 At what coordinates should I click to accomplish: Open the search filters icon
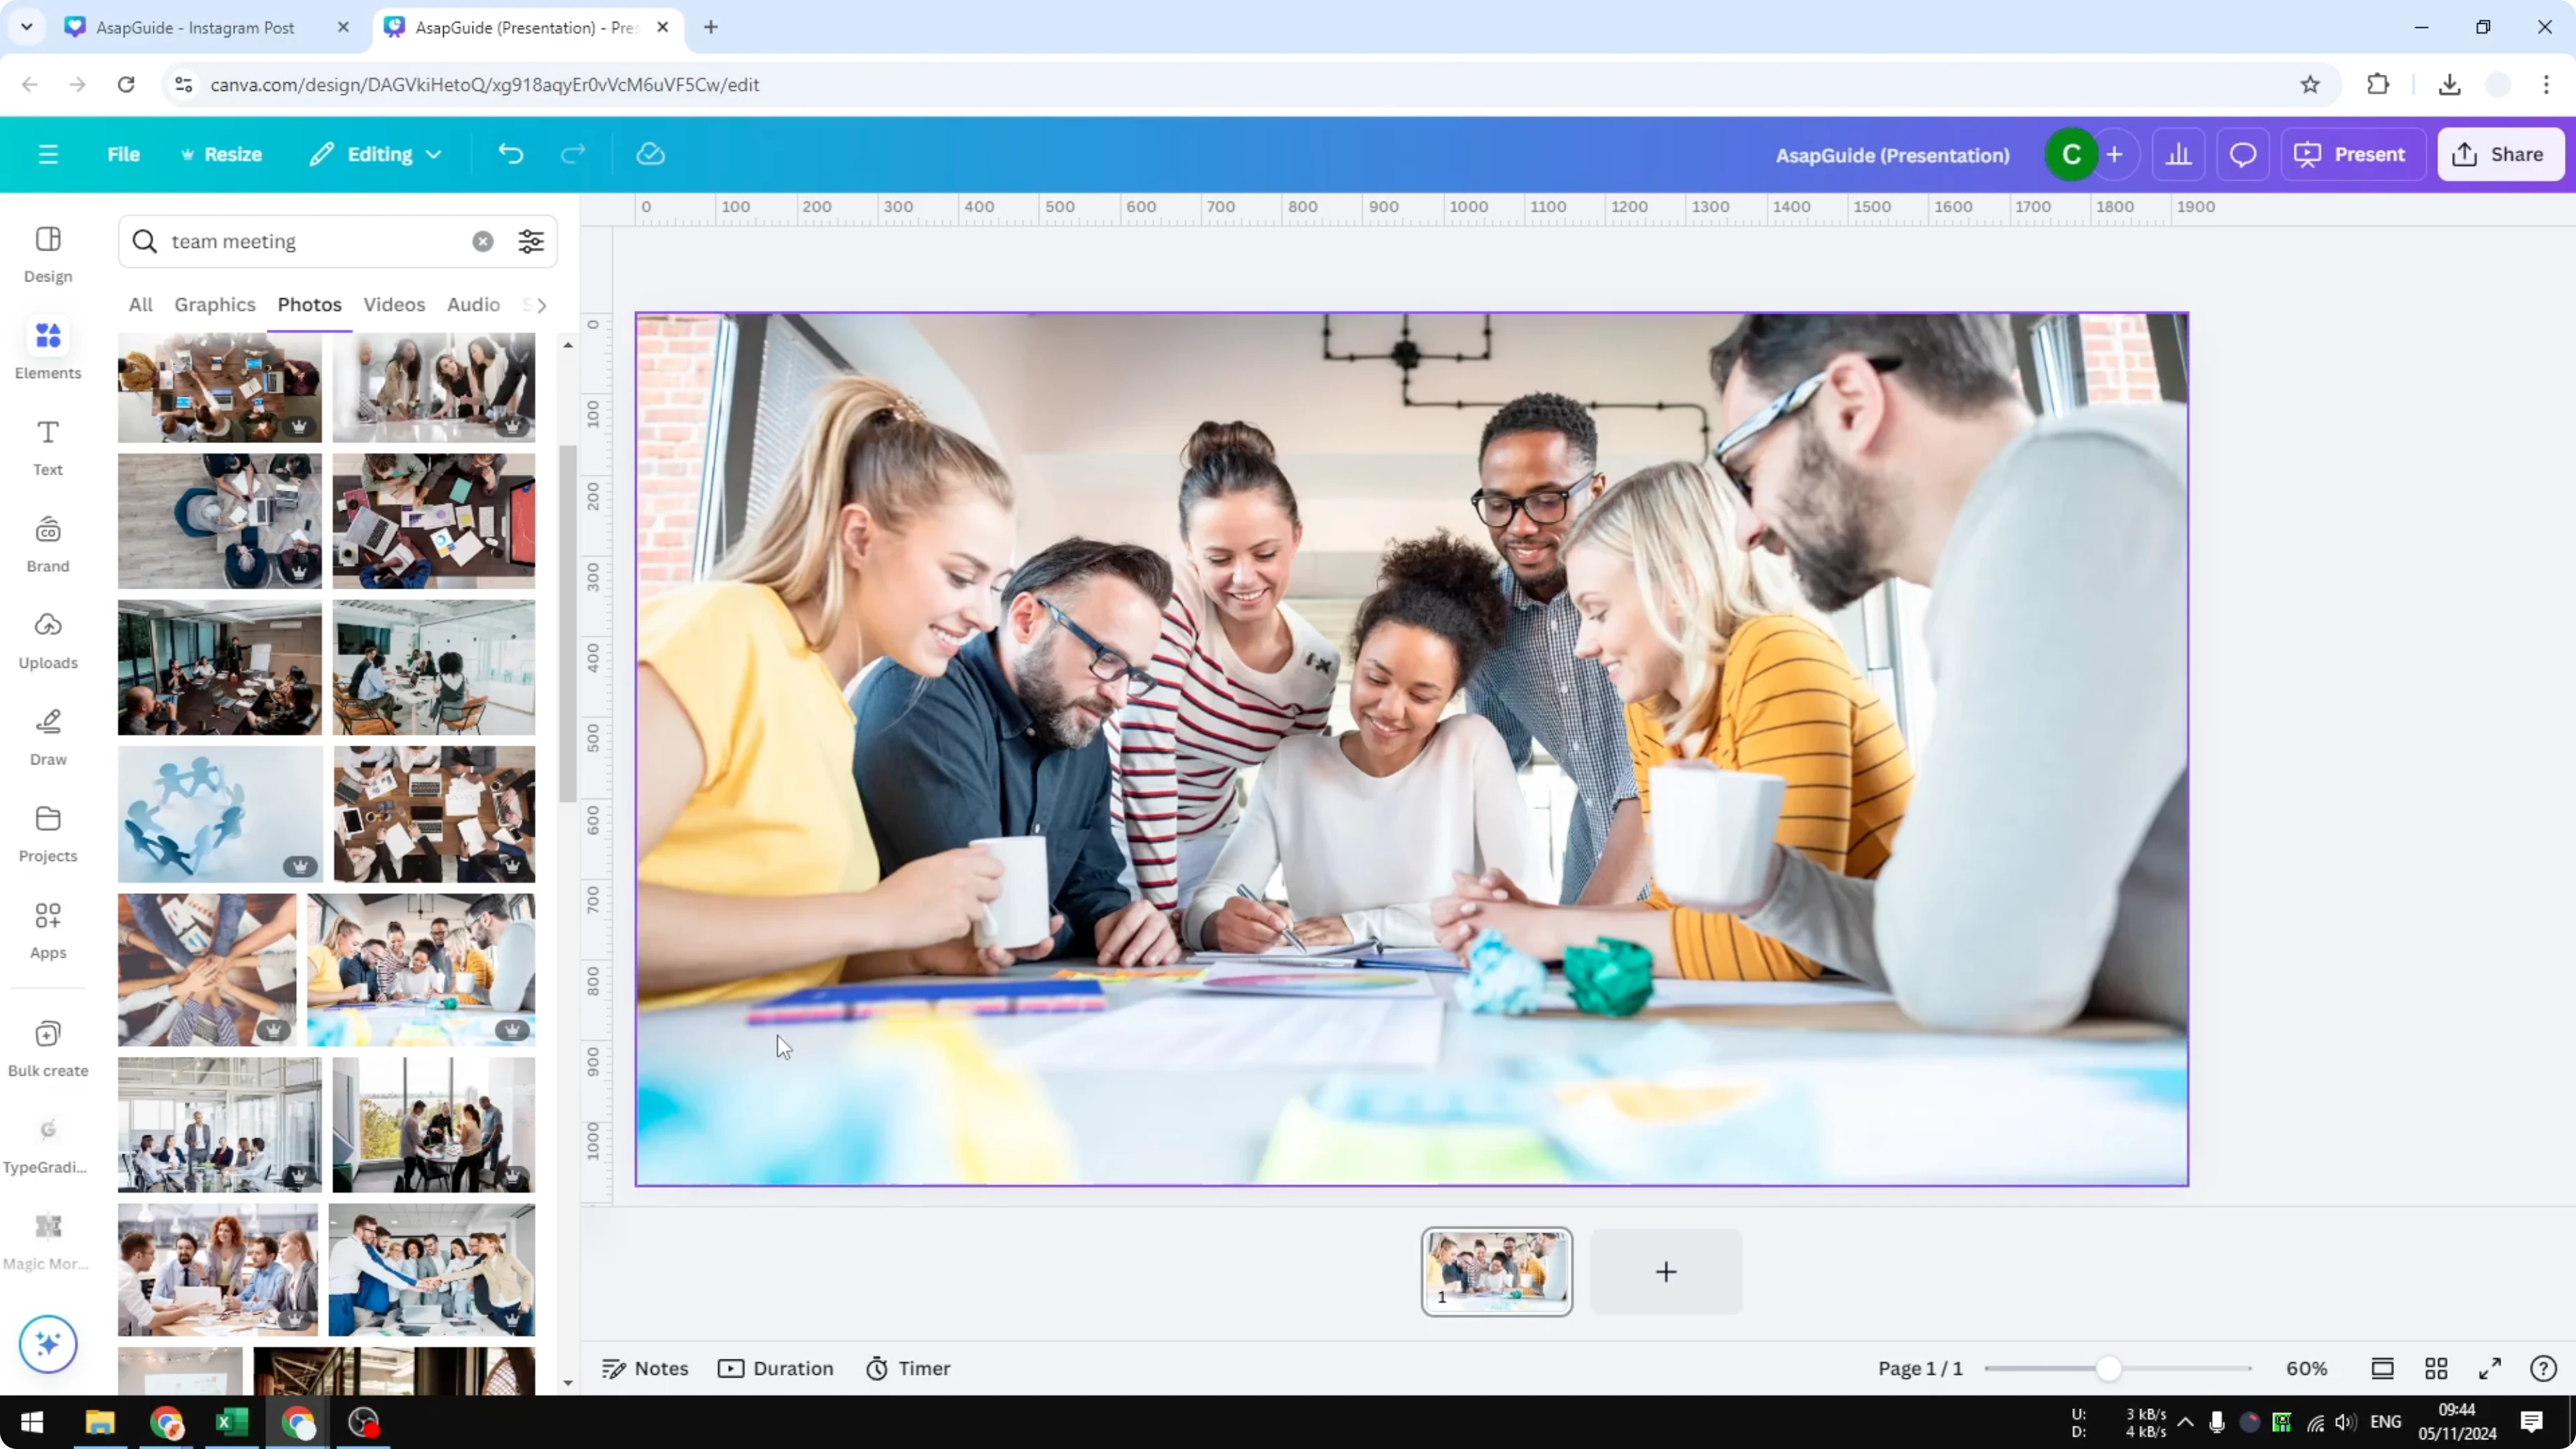(x=531, y=241)
